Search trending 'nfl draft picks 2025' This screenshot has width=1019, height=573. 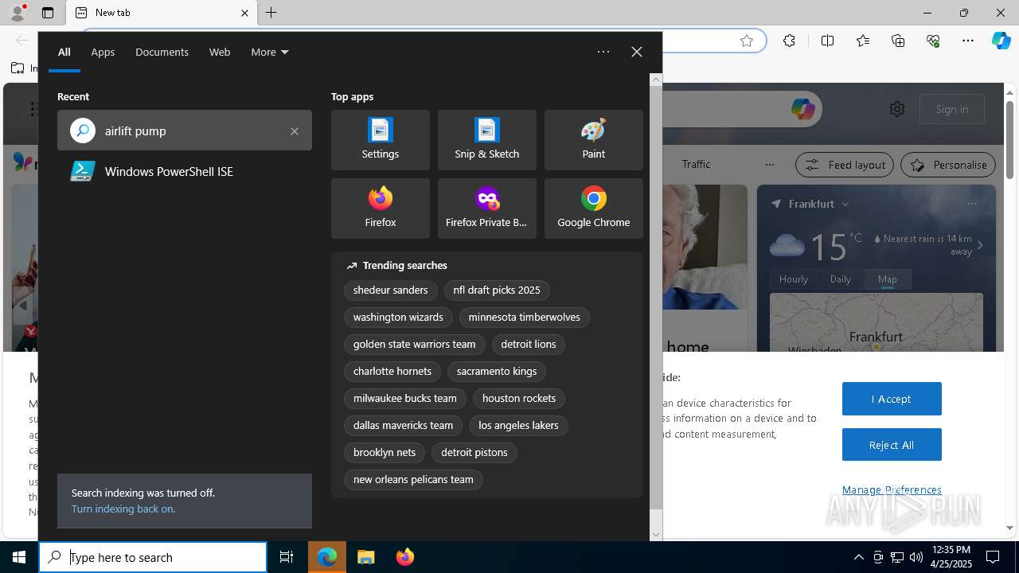click(497, 290)
